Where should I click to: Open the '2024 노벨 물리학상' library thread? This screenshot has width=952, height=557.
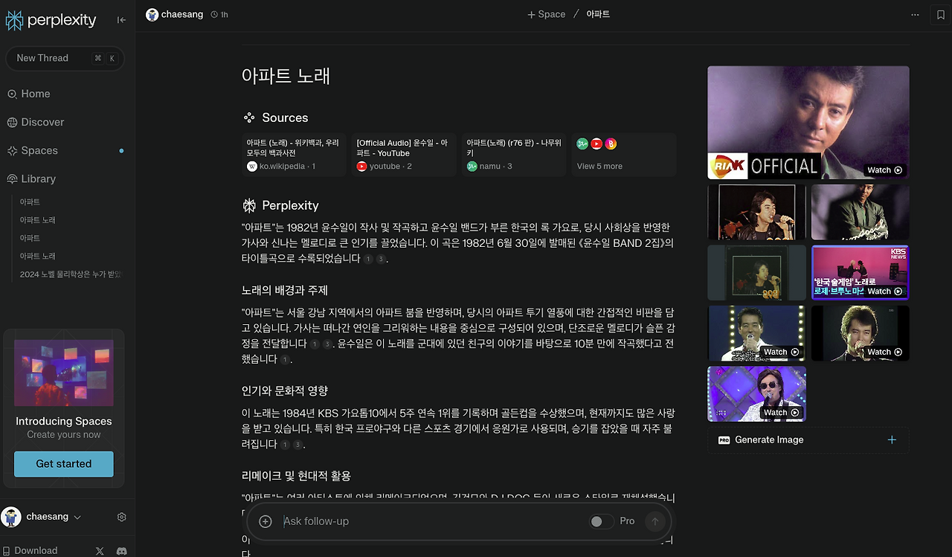point(71,274)
